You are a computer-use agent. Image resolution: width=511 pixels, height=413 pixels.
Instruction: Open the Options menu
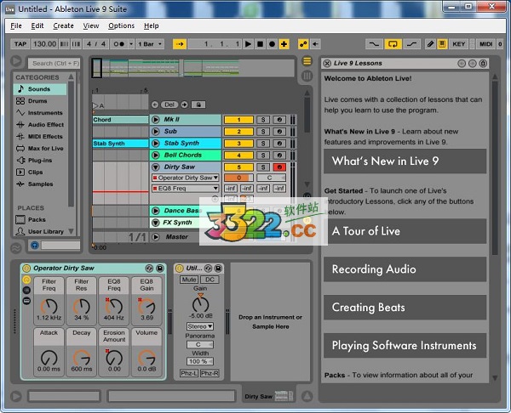point(121,25)
